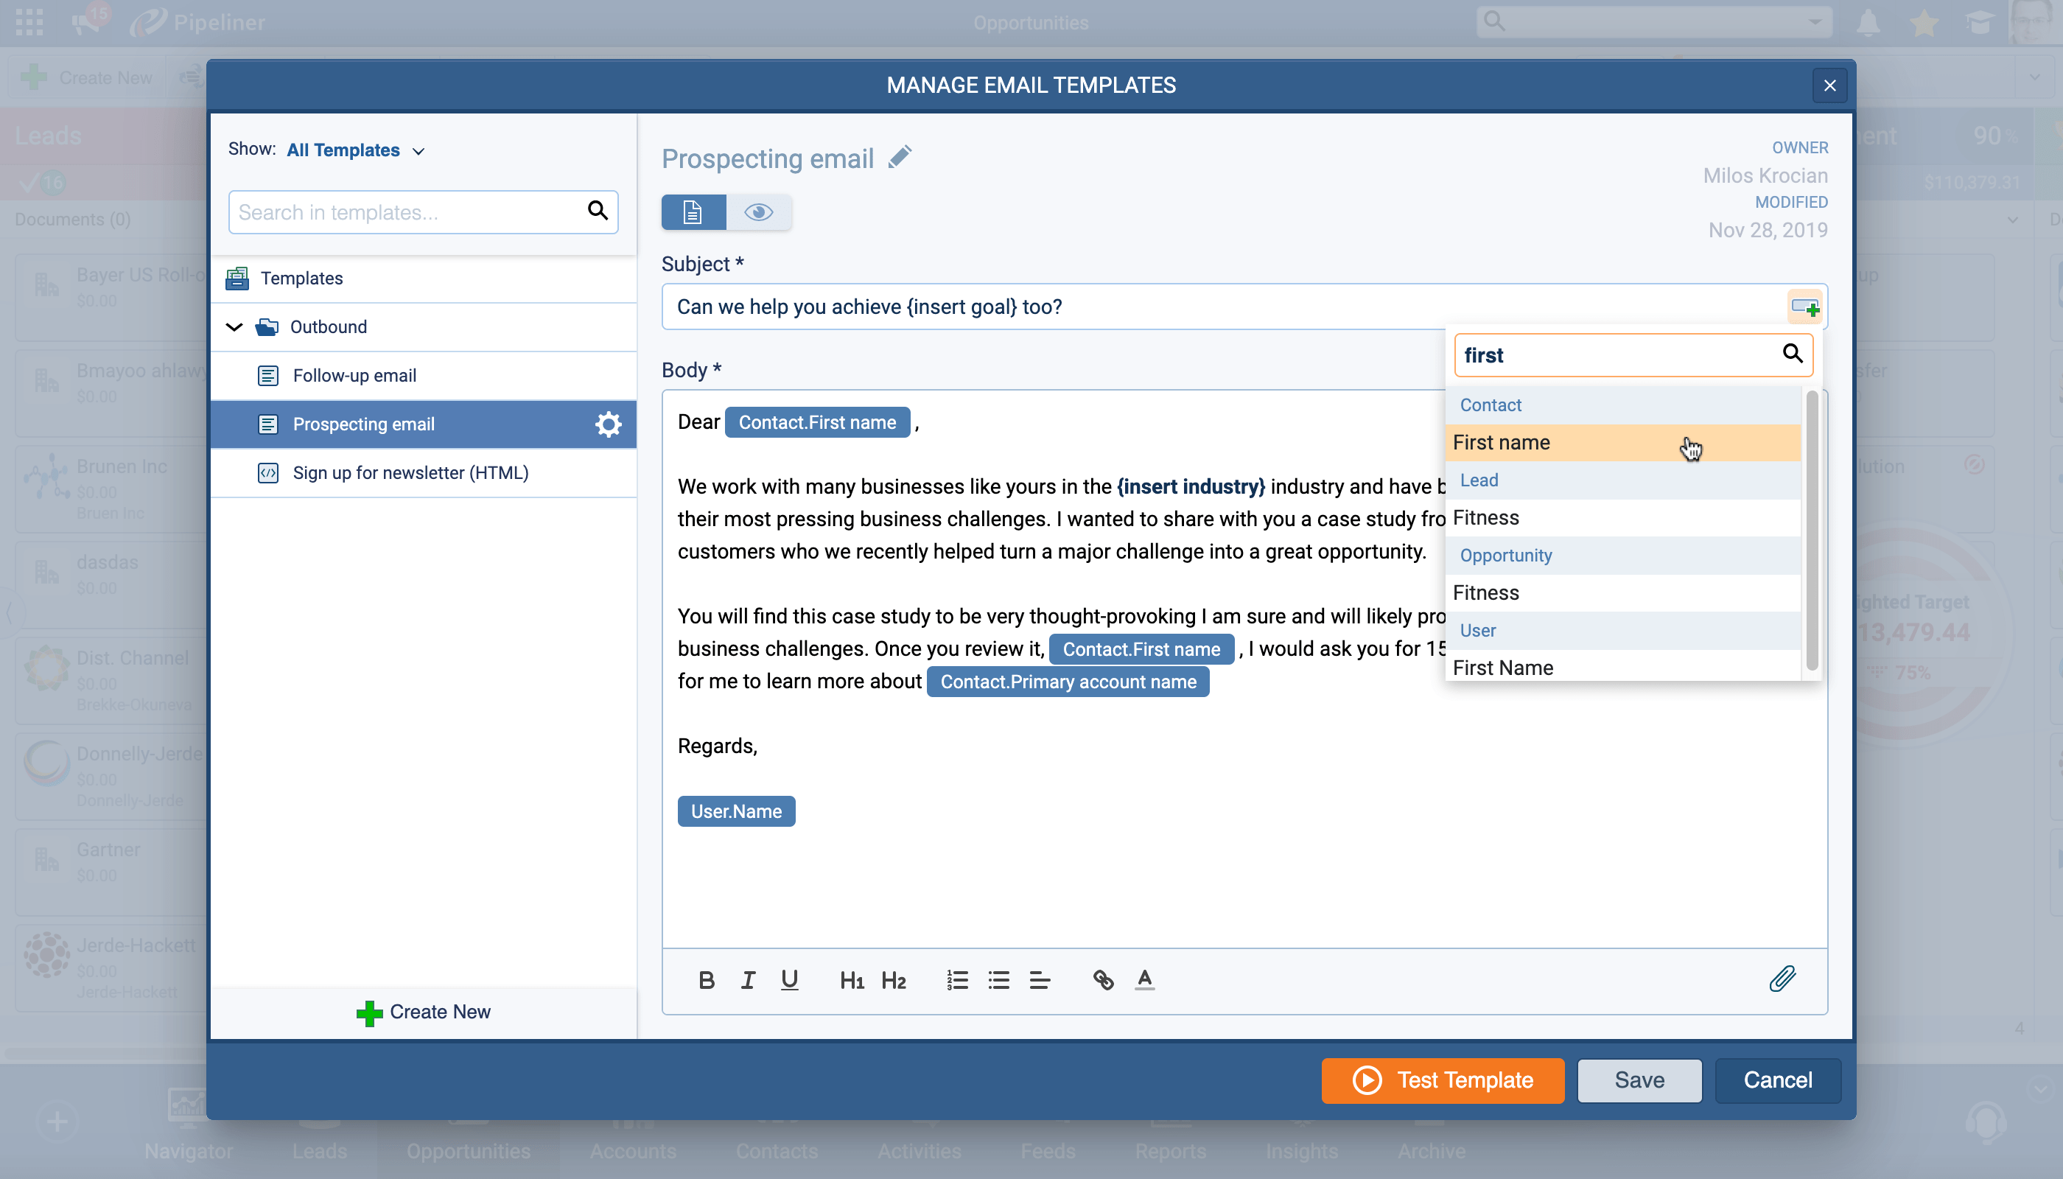
Task: Apply underline formatting
Action: (789, 981)
